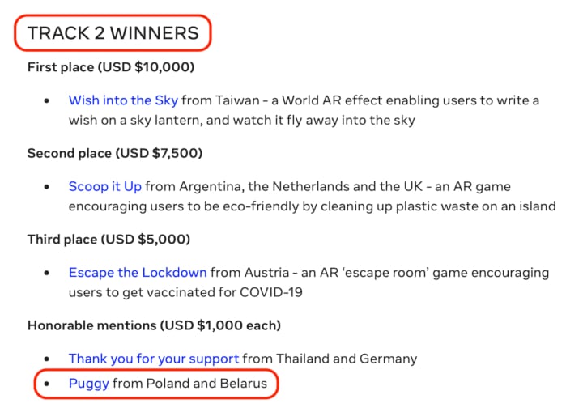Click the bullet beside Puggy
Image resolution: width=583 pixels, height=412 pixels.
[48, 384]
